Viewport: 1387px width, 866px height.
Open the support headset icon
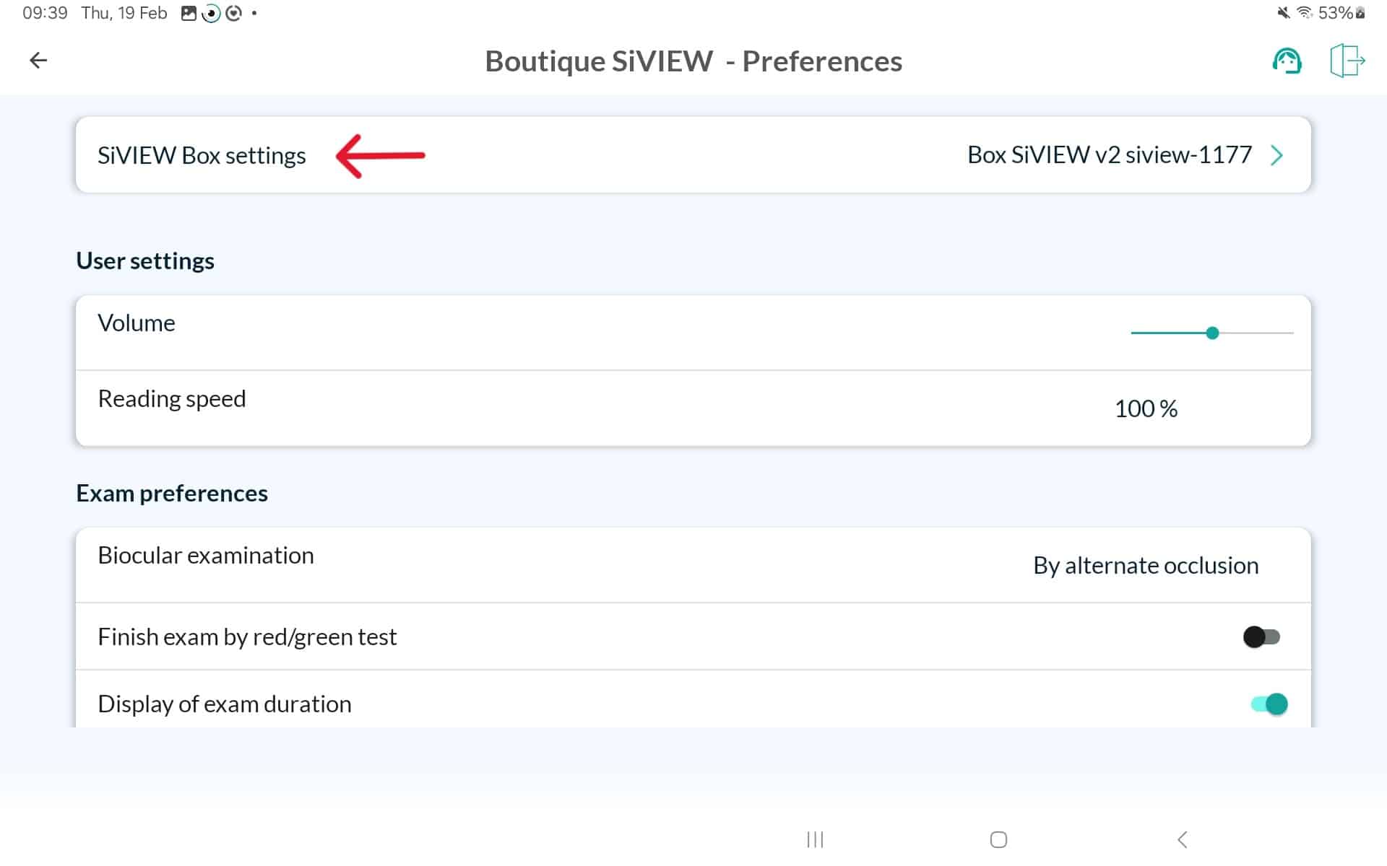click(1287, 61)
